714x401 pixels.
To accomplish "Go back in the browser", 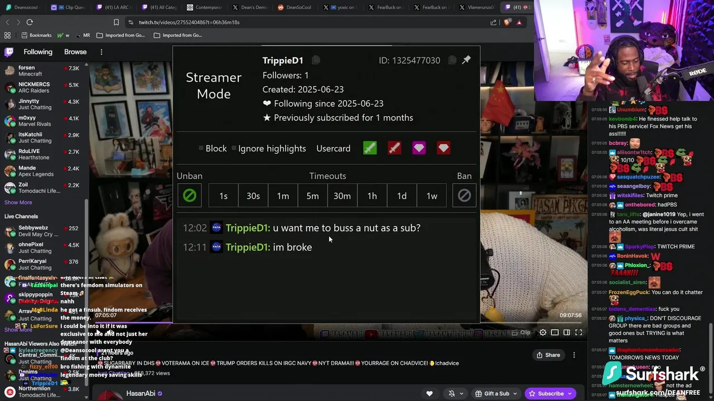I will click(x=7, y=22).
